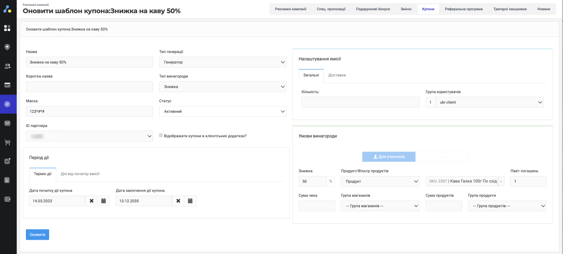Toggle 'Відображати купони в клієнтських додатках' checkbox
The image size is (563, 254).
pyautogui.click(x=162, y=136)
